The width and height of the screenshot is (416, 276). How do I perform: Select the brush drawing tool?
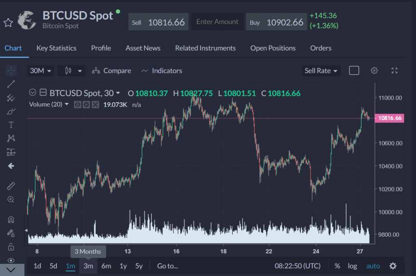pos(11,111)
